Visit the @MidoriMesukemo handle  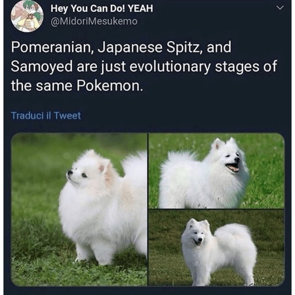94,21
